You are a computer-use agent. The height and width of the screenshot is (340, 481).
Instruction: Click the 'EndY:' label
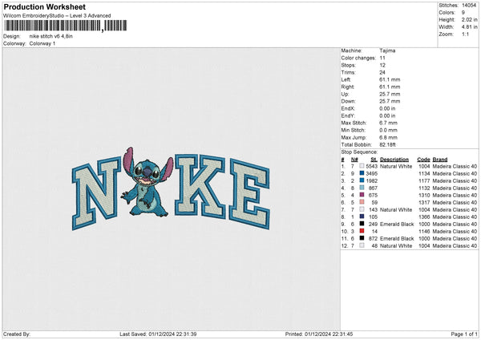click(348, 115)
